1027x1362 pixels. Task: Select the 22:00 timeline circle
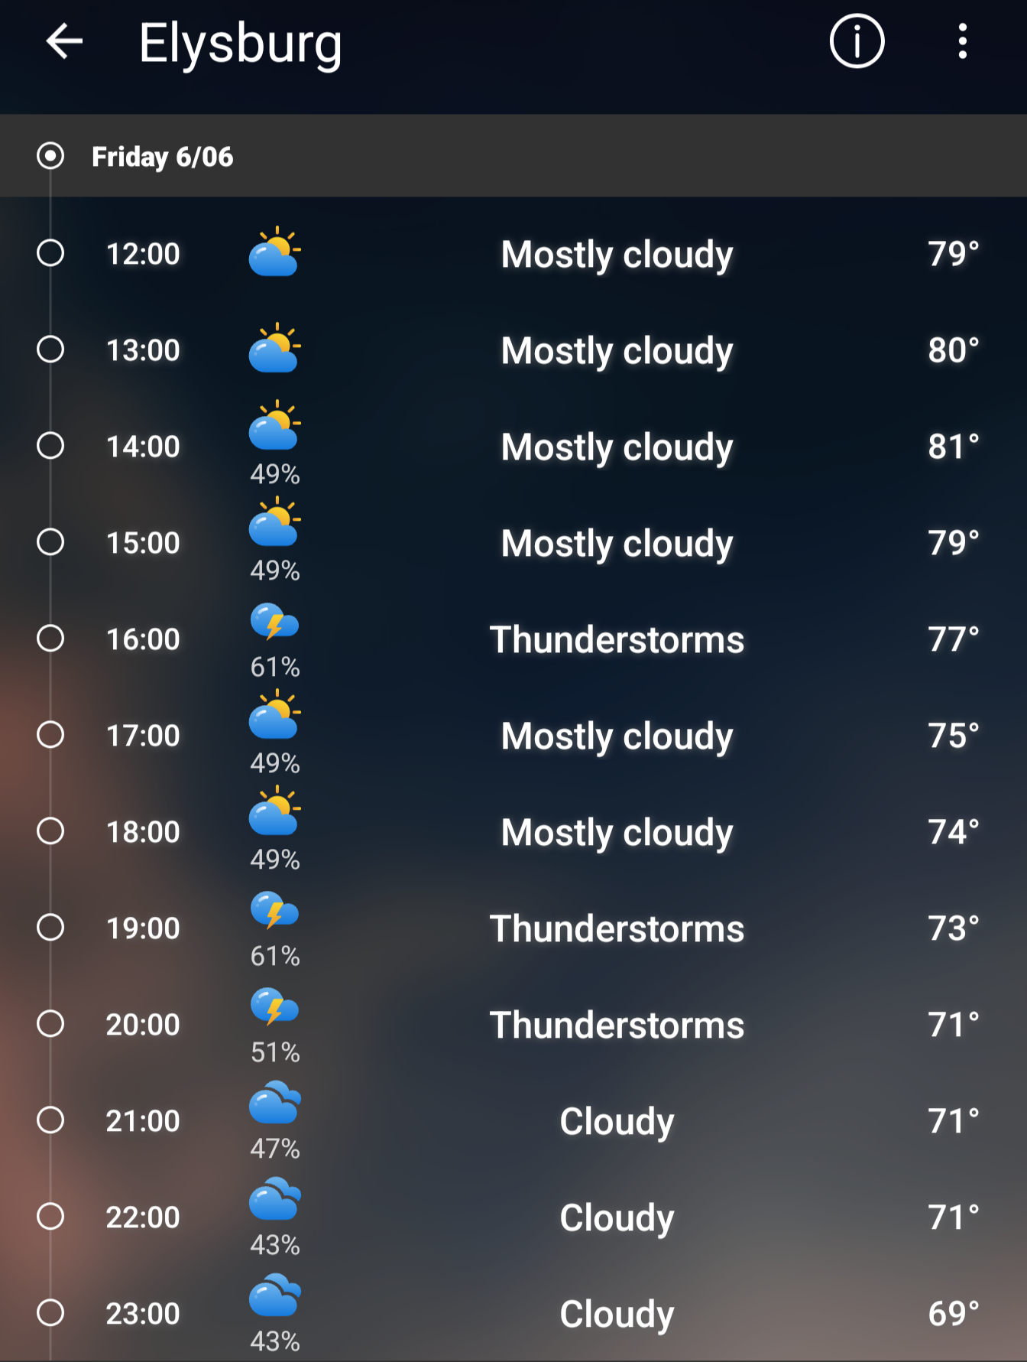50,1217
